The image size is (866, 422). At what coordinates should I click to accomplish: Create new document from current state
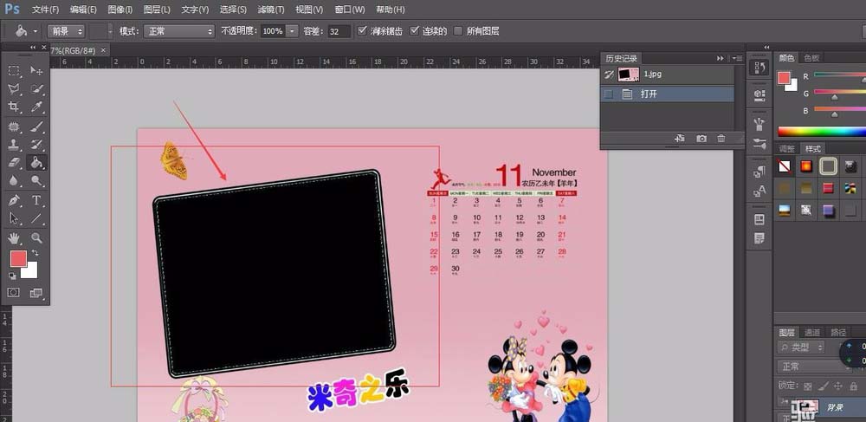pyautogui.click(x=680, y=139)
